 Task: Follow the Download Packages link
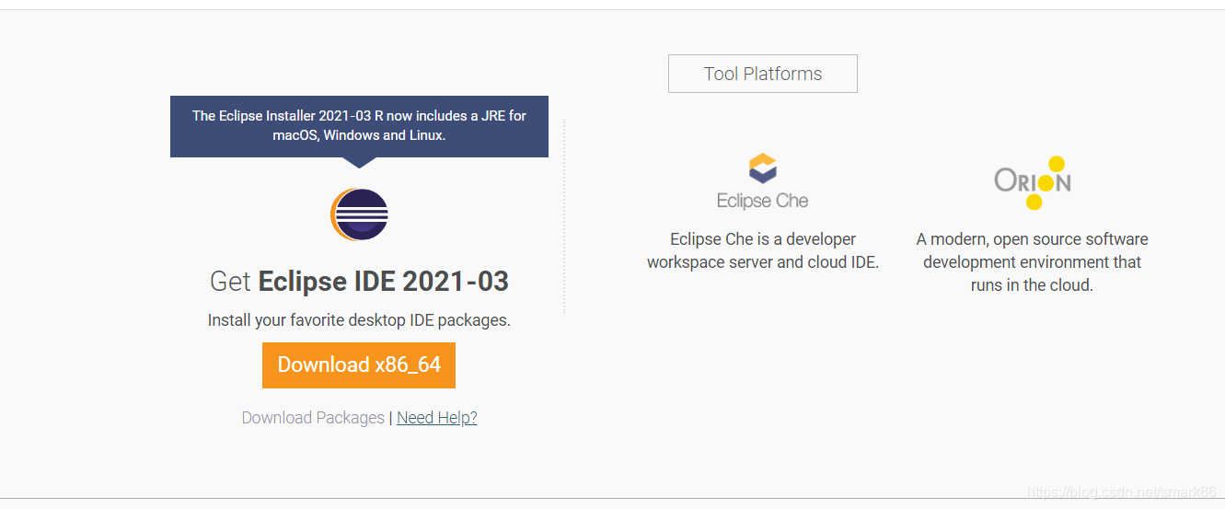pos(313,418)
